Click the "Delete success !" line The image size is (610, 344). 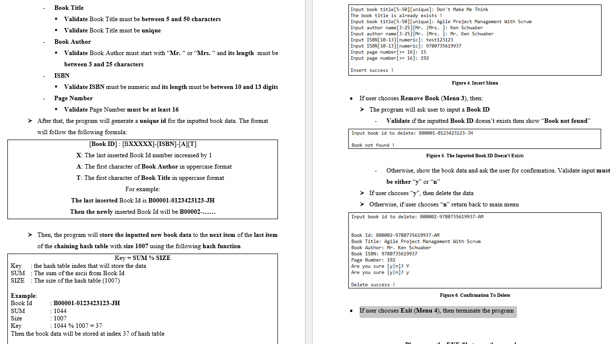[372, 284]
